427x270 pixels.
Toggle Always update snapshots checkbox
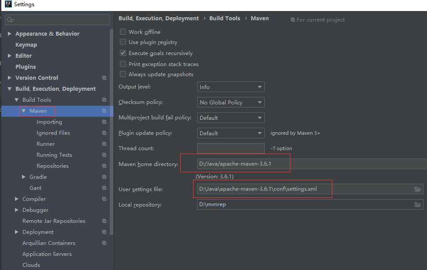tap(123, 74)
